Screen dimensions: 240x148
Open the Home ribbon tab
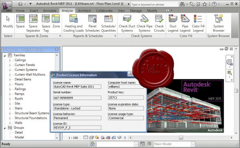click(x=20, y=10)
